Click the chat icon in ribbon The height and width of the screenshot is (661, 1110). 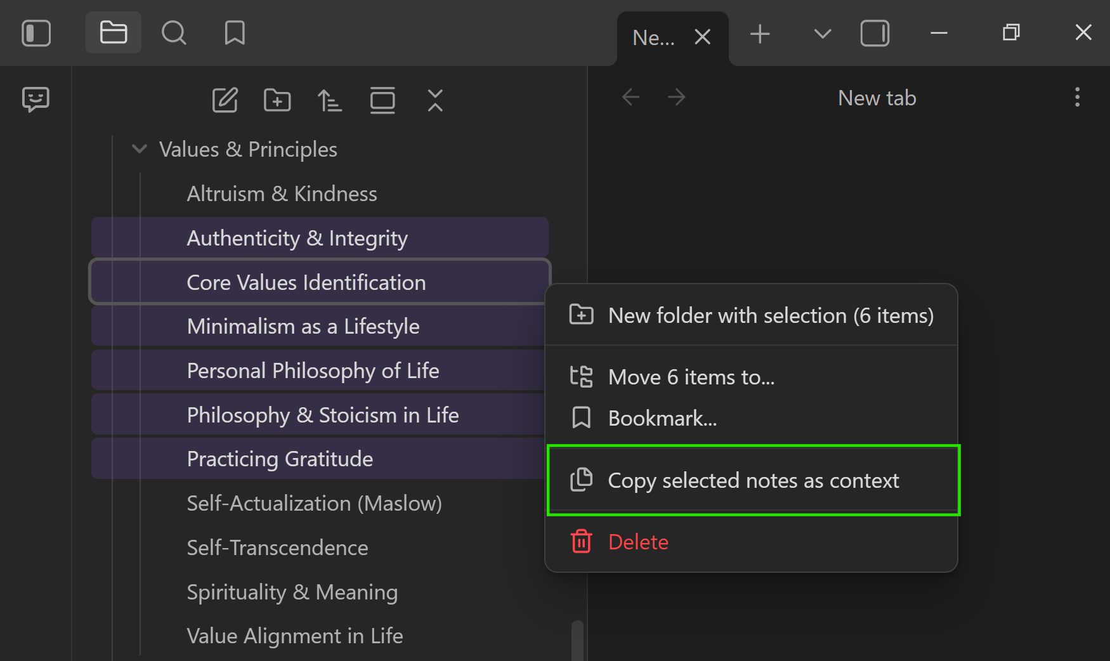click(36, 100)
